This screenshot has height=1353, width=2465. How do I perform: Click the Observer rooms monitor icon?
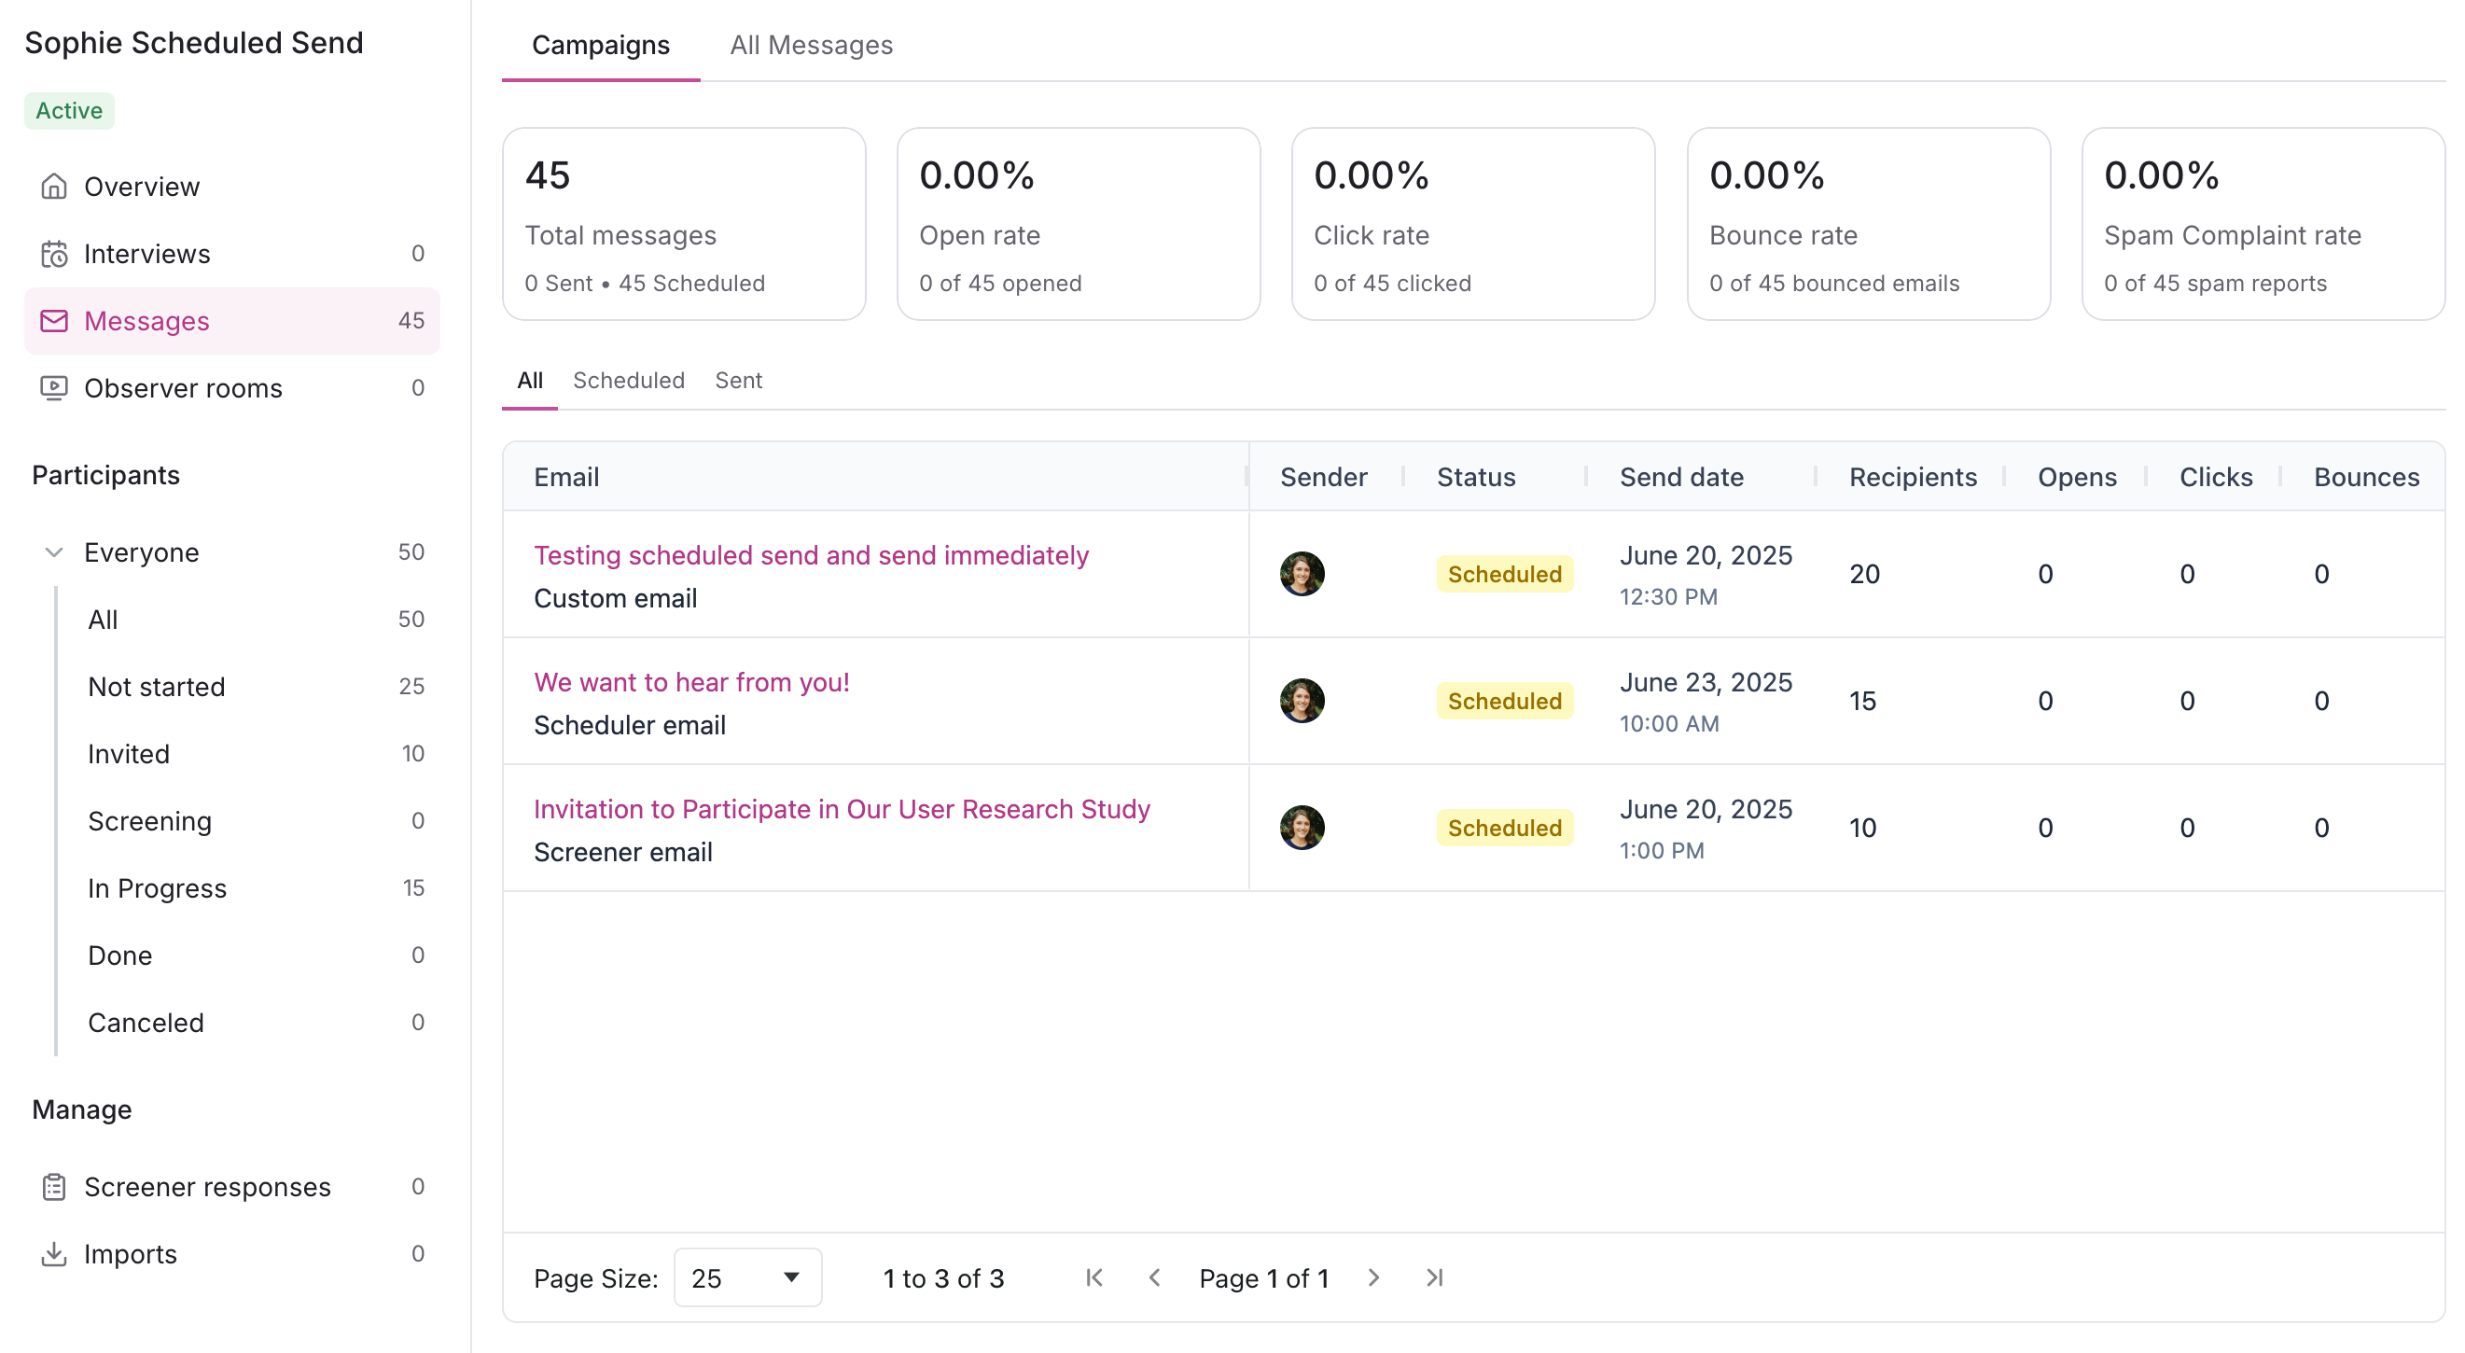click(53, 387)
